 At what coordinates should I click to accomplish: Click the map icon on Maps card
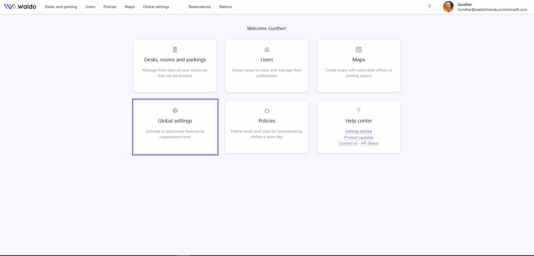(x=359, y=49)
